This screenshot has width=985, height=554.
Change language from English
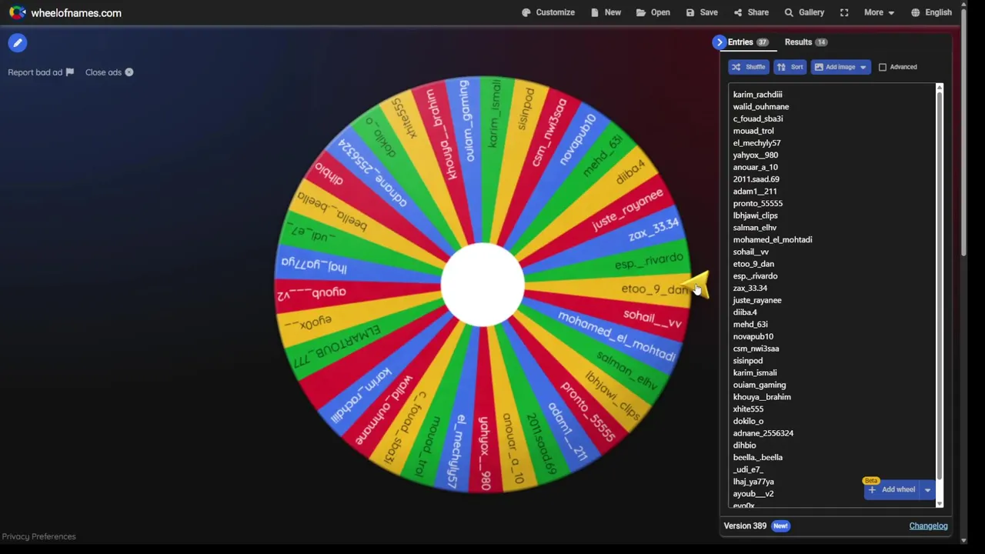pos(931,12)
